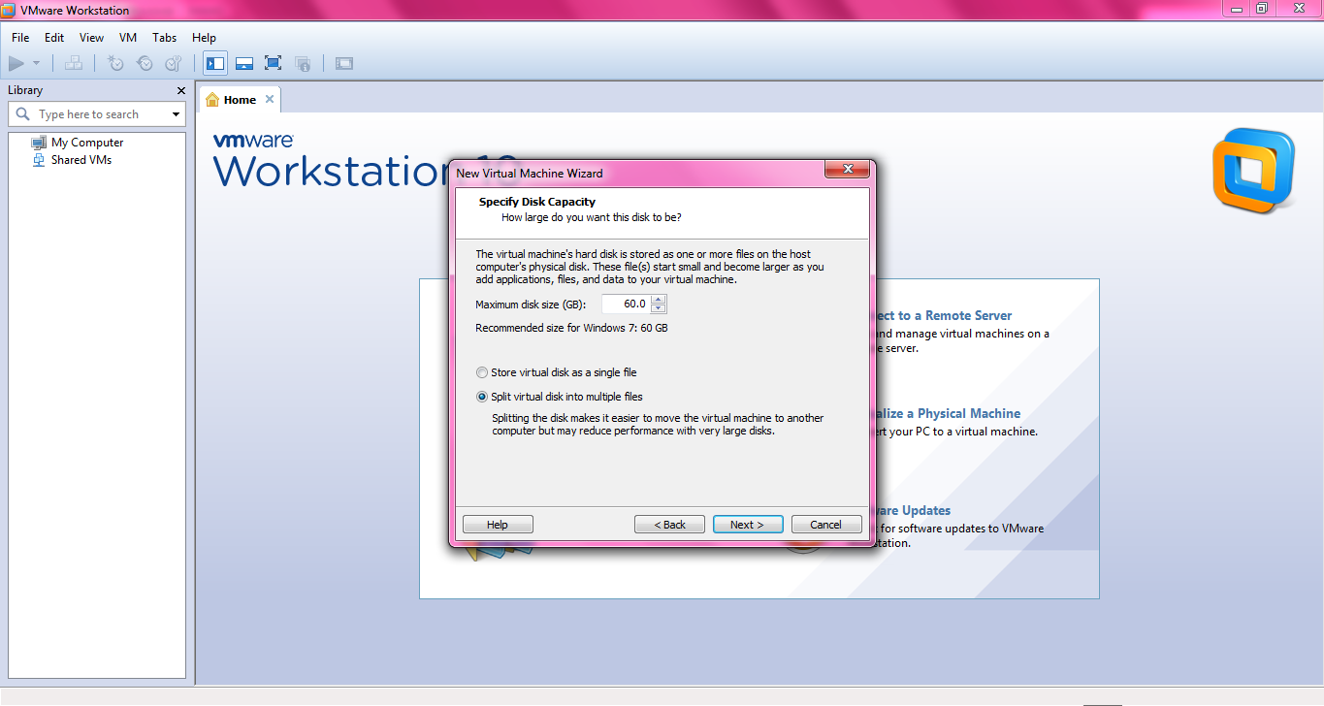1324x706 pixels.
Task: Click the 'How large do you want this disk to be?' text
Action: point(591,217)
